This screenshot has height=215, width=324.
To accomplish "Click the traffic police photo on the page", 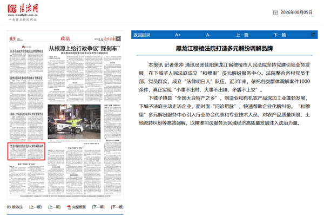I will (x=74, y=122).
